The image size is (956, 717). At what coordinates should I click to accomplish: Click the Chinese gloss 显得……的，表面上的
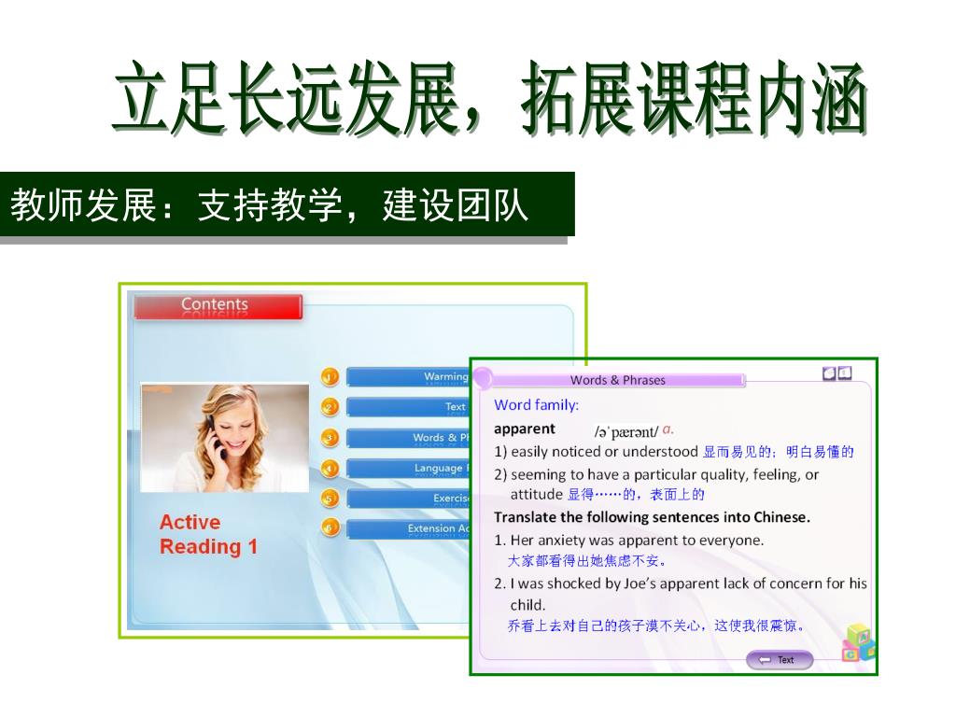click(x=636, y=495)
